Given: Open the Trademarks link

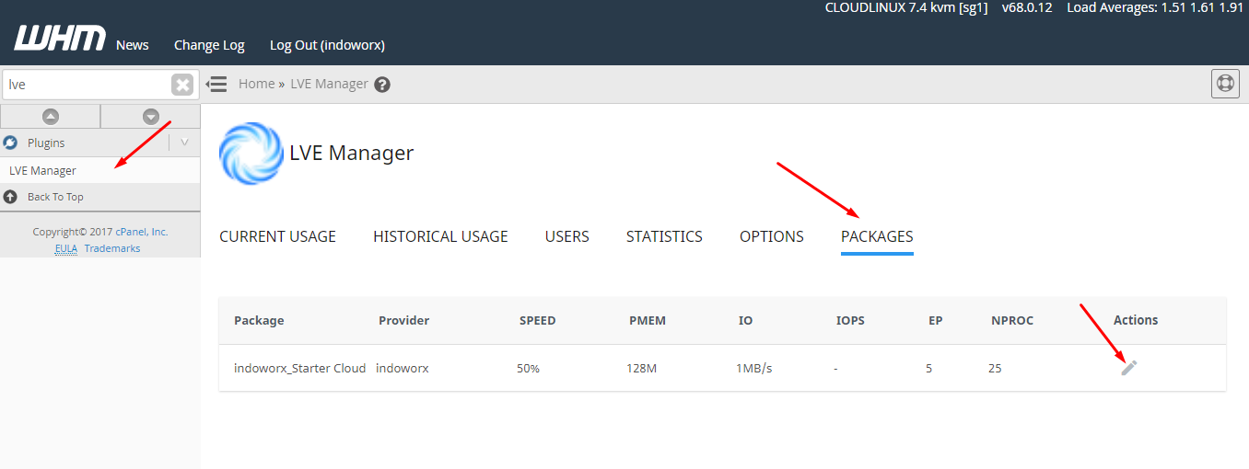Looking at the screenshot, I should click(x=112, y=248).
